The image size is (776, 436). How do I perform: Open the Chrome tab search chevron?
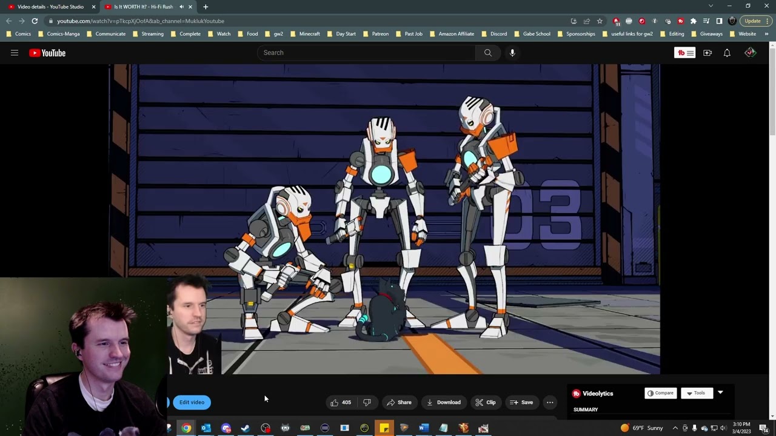[x=711, y=6]
